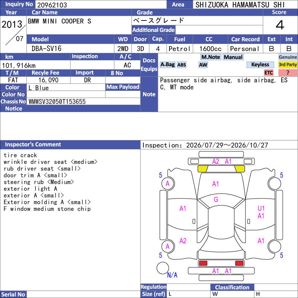Select the 1600cc engine value
This screenshot has height=298, width=298.
210,49
